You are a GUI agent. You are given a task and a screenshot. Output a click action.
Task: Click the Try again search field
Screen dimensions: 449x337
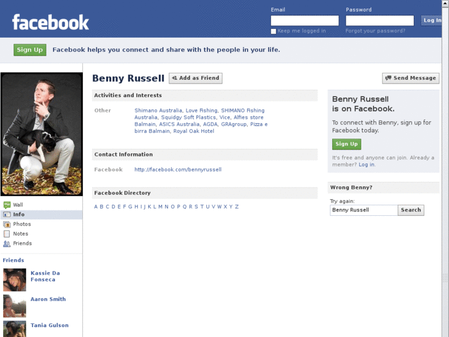pyautogui.click(x=364, y=210)
